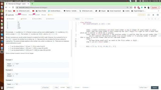Image resolution: width=161 pixels, height=90 pixels.
Task: Open the Android Basic bookmark
Action: [x=55, y=11]
